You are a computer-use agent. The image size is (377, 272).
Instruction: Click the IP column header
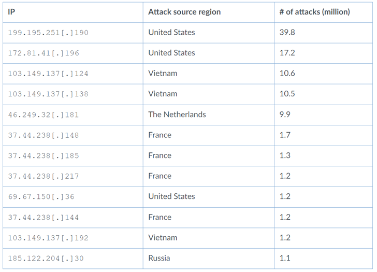pyautogui.click(x=11, y=12)
